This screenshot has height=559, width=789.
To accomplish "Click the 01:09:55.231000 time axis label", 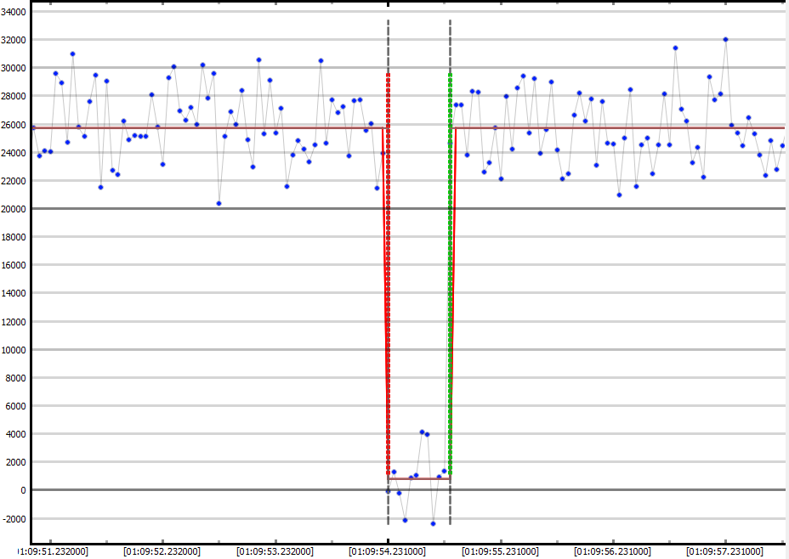I will tap(500, 551).
